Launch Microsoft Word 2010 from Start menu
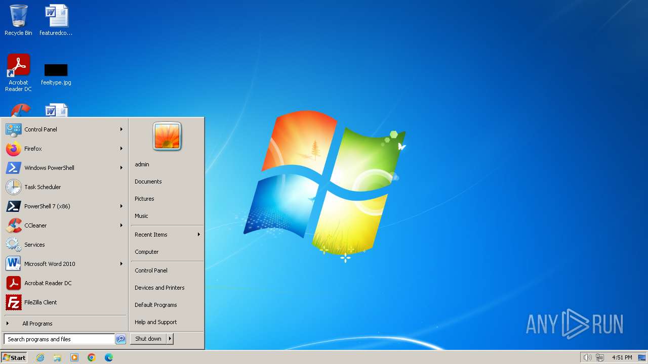 (x=64, y=264)
